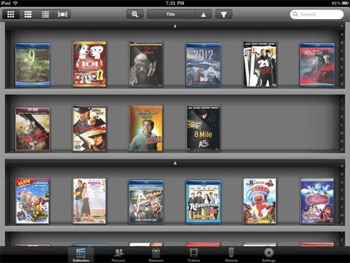This screenshot has height=263, width=350.
Task: Open the 8 Mile movie cover
Action: click(x=203, y=128)
